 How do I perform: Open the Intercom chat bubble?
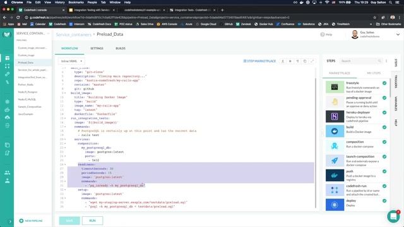393,216
